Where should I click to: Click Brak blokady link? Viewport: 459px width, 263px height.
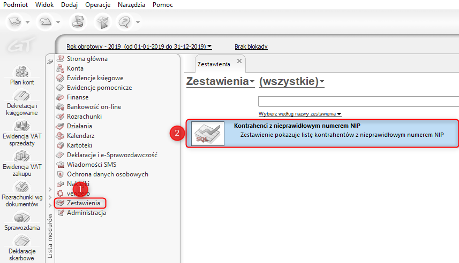click(x=251, y=47)
